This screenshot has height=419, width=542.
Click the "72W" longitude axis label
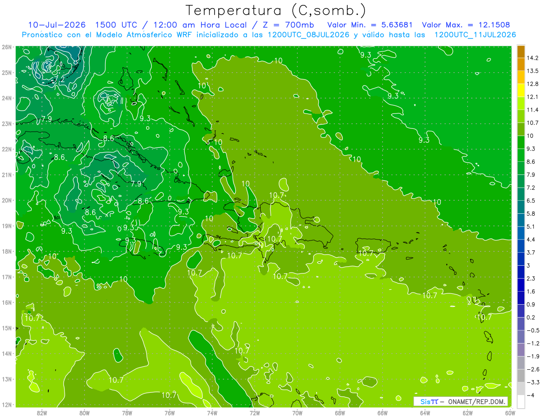[x=255, y=413]
